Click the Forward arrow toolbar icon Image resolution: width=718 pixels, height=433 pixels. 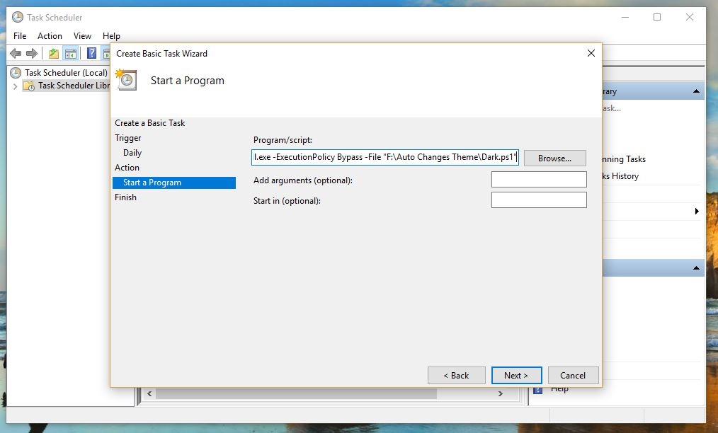coord(32,54)
